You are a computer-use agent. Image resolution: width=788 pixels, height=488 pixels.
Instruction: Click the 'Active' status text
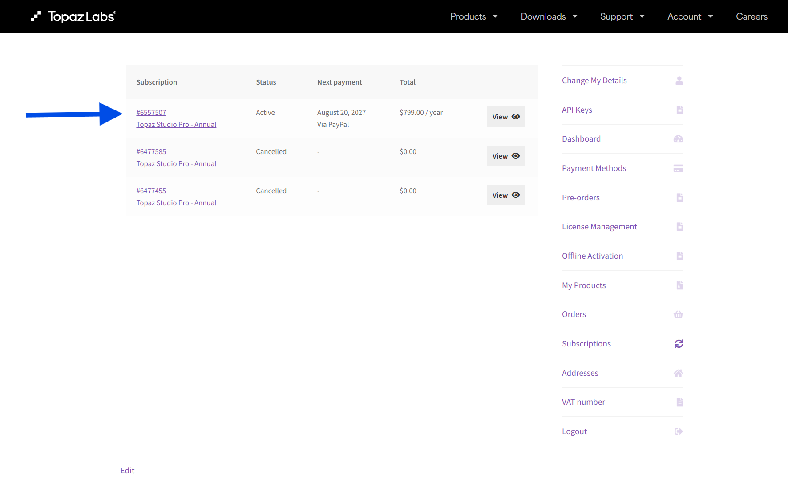[265, 113]
